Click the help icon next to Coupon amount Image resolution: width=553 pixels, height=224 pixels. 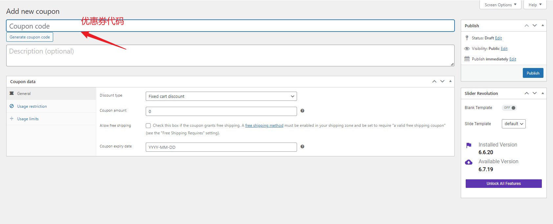point(302,111)
